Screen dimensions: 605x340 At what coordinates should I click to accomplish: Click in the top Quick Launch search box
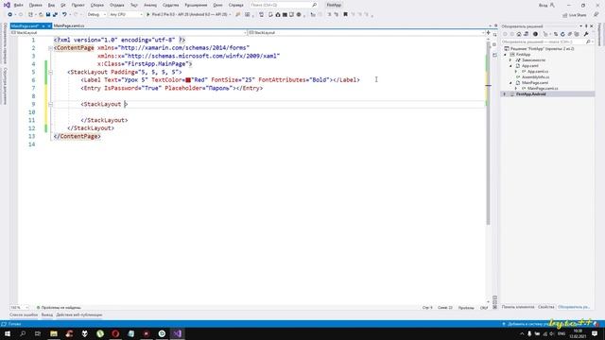tap(283, 5)
